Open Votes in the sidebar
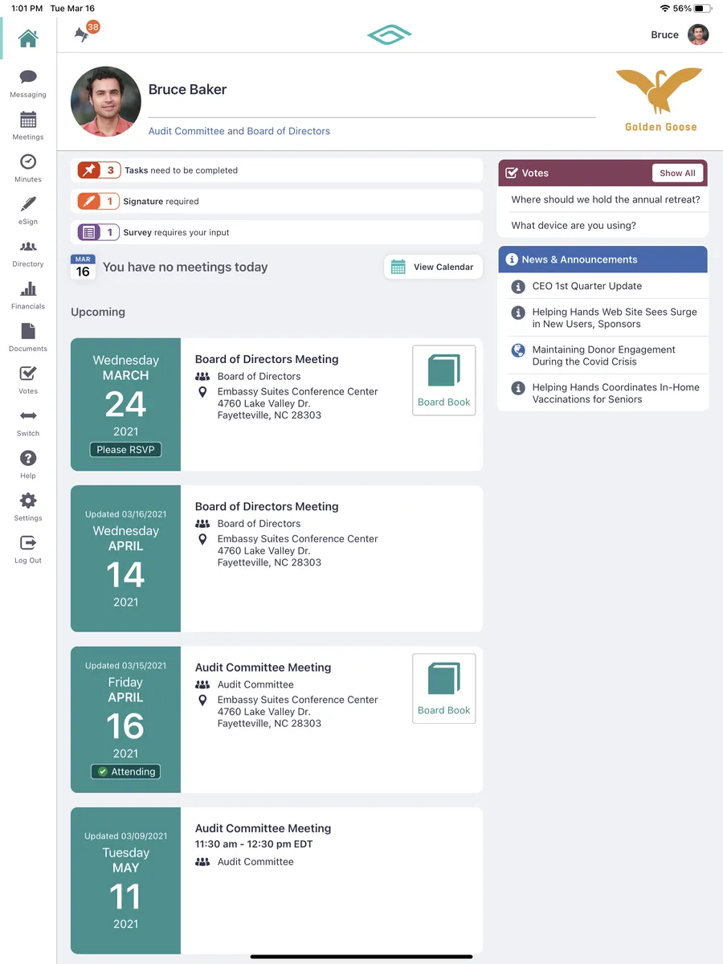The image size is (723, 964). click(28, 380)
